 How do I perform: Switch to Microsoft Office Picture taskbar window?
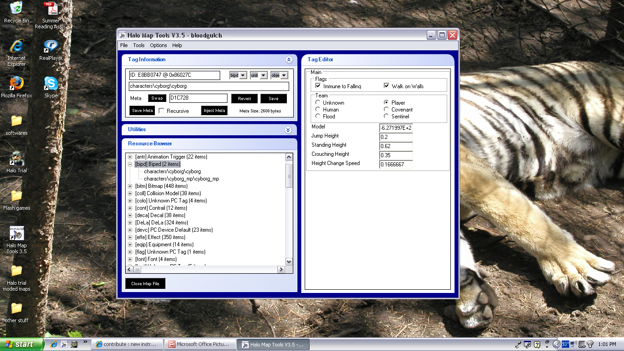click(200, 345)
